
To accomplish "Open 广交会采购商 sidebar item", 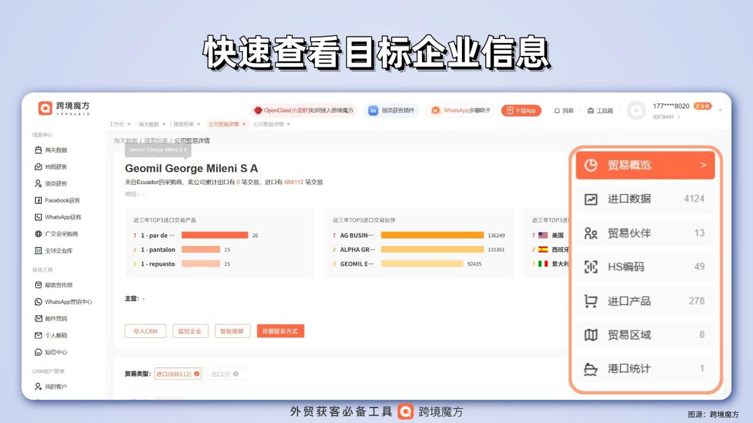I will [x=57, y=234].
